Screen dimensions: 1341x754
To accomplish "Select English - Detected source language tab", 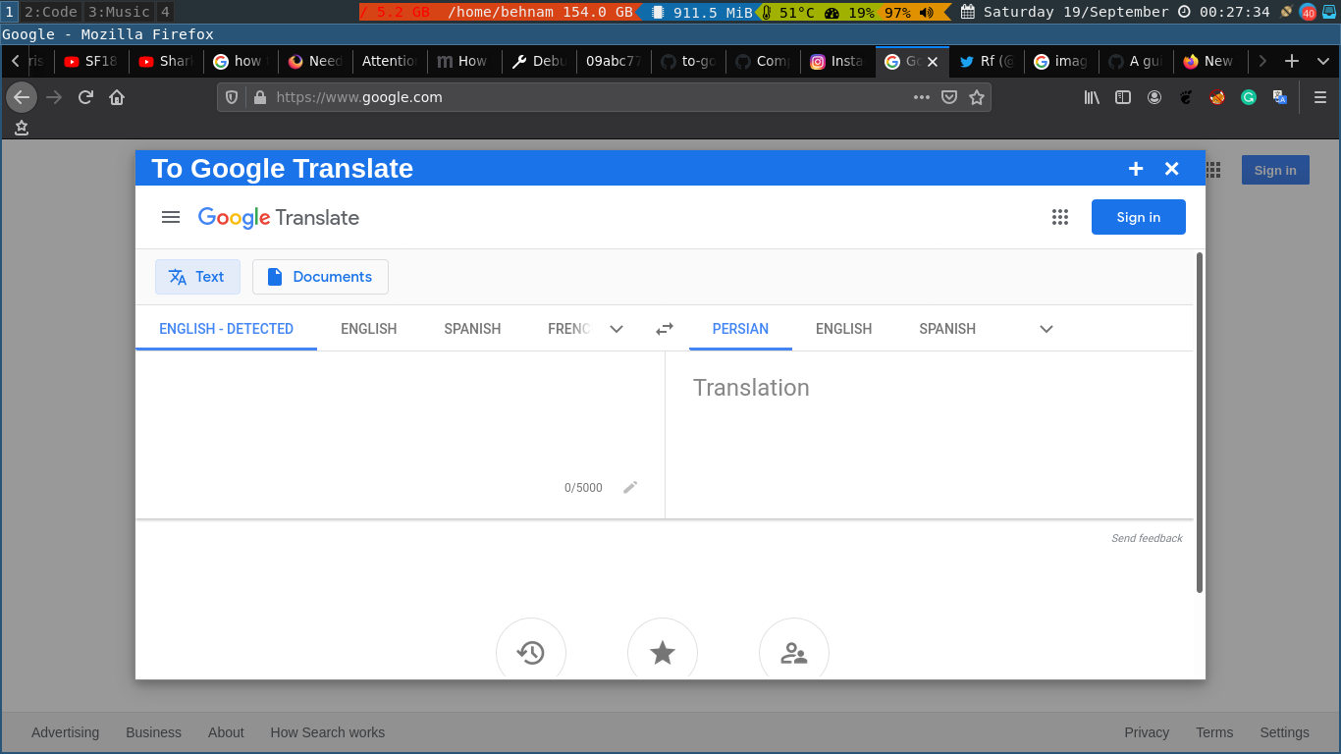I will pos(226,329).
